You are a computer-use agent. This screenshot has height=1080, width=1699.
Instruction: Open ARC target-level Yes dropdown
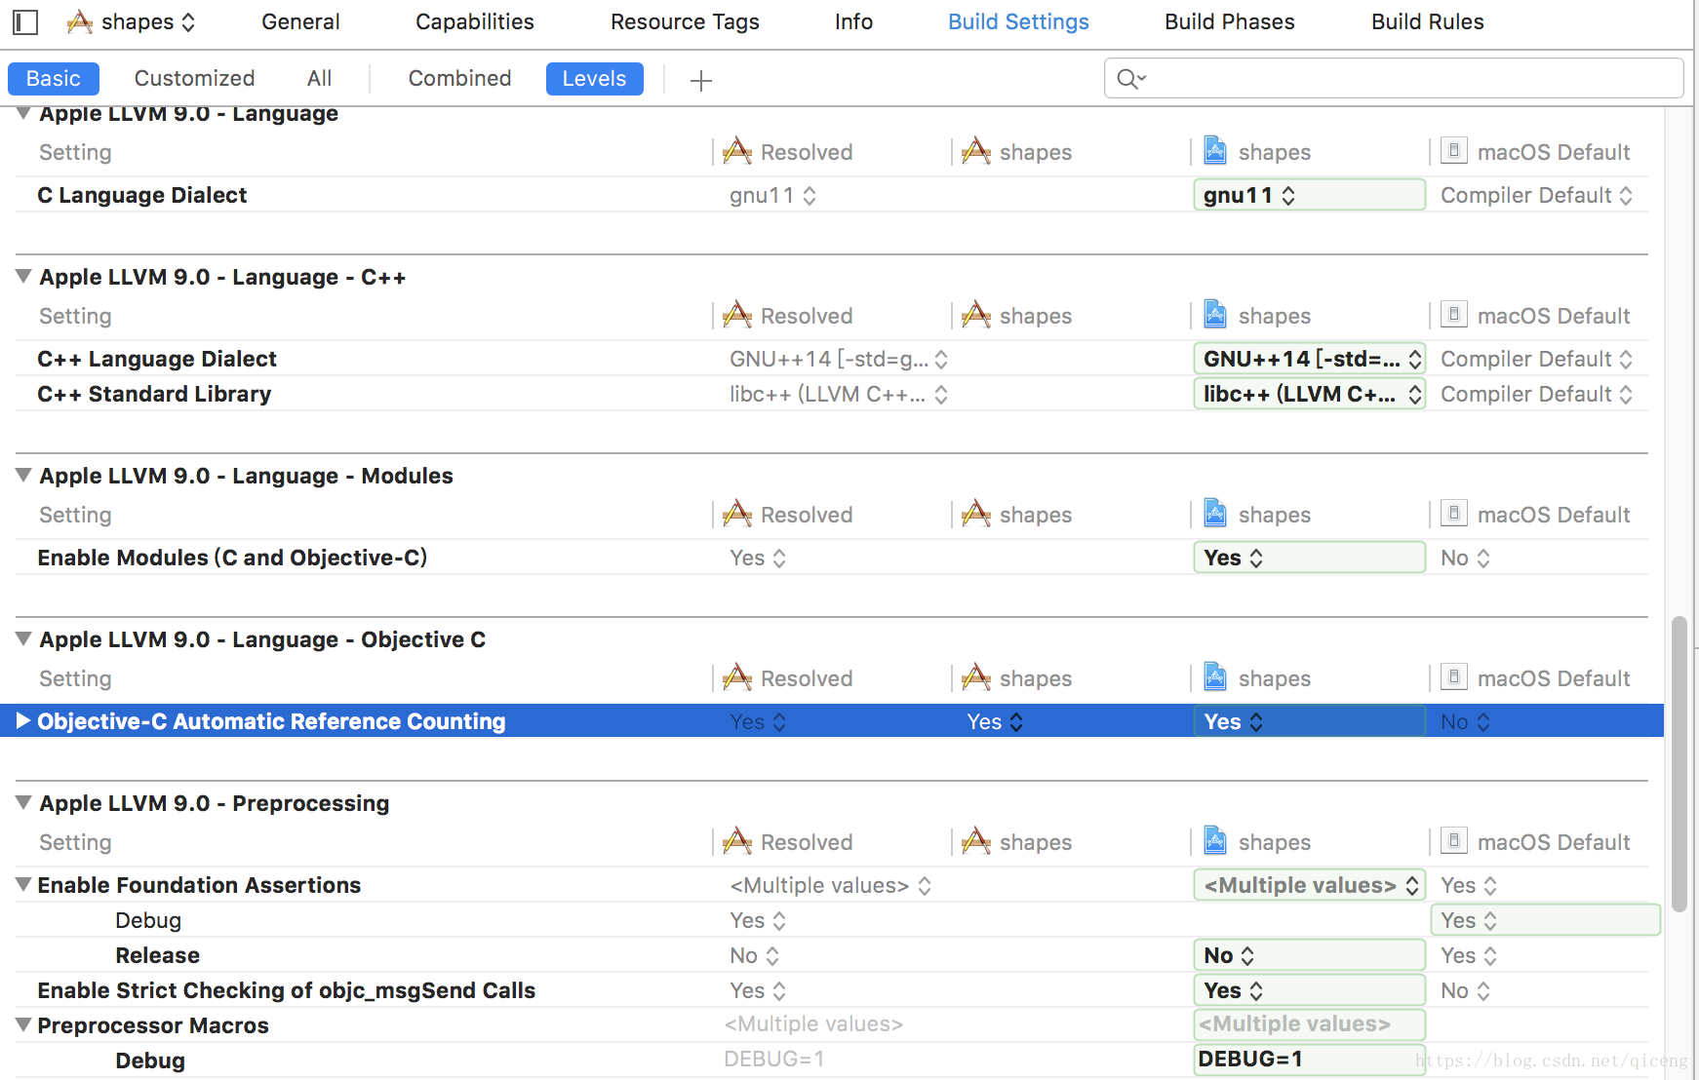[995, 721]
